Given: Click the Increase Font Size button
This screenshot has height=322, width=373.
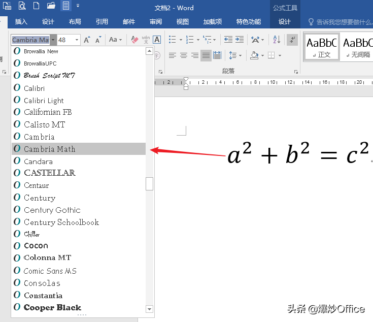Looking at the screenshot, I should (87, 40).
